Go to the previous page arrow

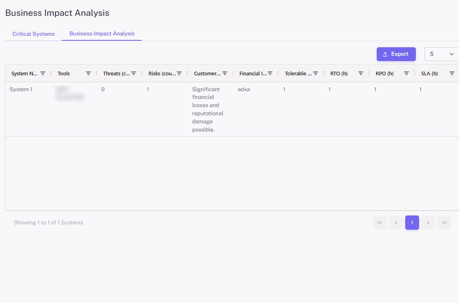point(396,223)
